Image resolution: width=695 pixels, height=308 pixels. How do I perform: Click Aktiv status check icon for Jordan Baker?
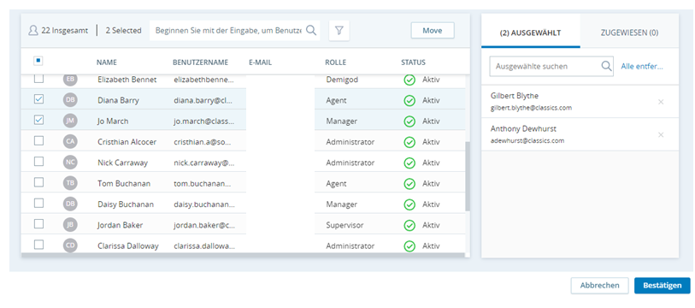point(409,225)
